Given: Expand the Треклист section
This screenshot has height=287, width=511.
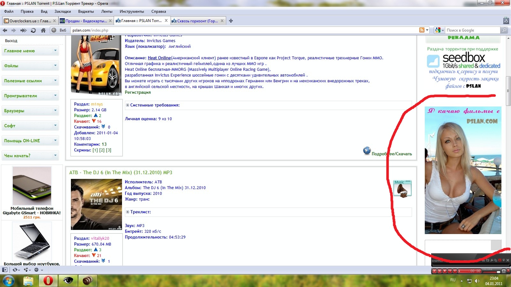Looking at the screenshot, I should [127, 212].
